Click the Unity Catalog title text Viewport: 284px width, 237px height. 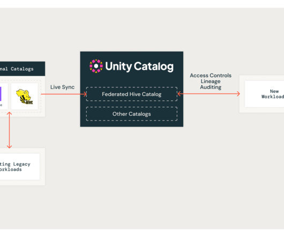click(x=139, y=66)
